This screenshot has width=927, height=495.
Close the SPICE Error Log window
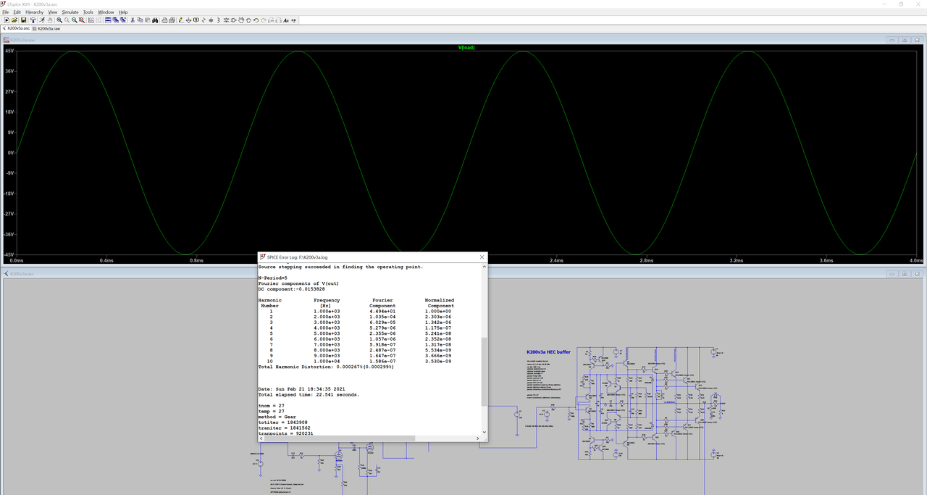pyautogui.click(x=482, y=257)
